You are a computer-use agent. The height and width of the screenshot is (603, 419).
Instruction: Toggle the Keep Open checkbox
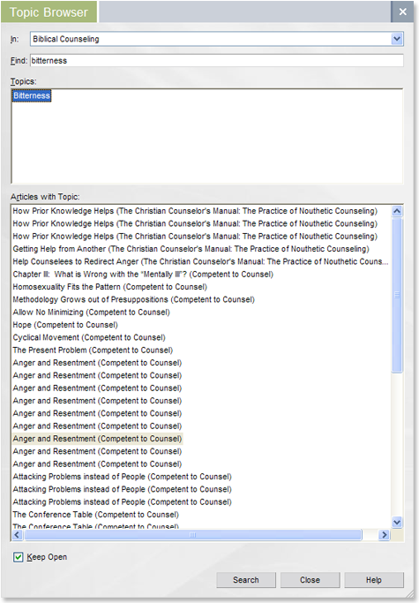tap(18, 557)
